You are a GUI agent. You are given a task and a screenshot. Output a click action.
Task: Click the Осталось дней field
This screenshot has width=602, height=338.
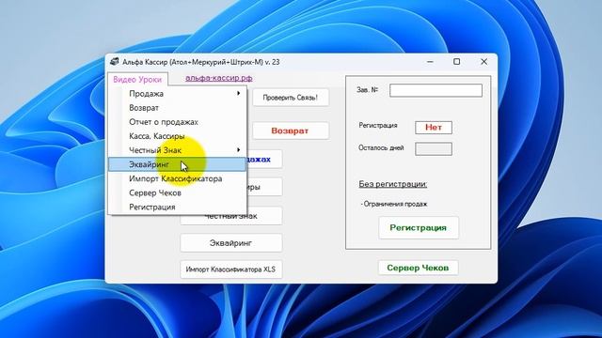click(434, 148)
